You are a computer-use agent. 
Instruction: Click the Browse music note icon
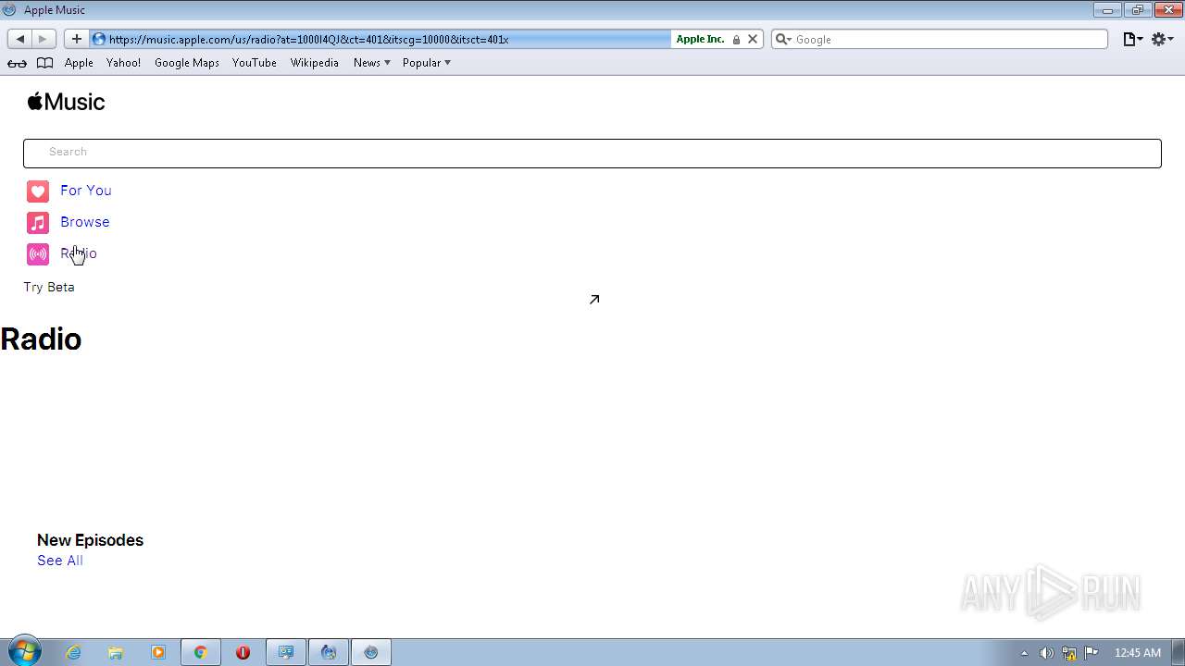pos(38,223)
